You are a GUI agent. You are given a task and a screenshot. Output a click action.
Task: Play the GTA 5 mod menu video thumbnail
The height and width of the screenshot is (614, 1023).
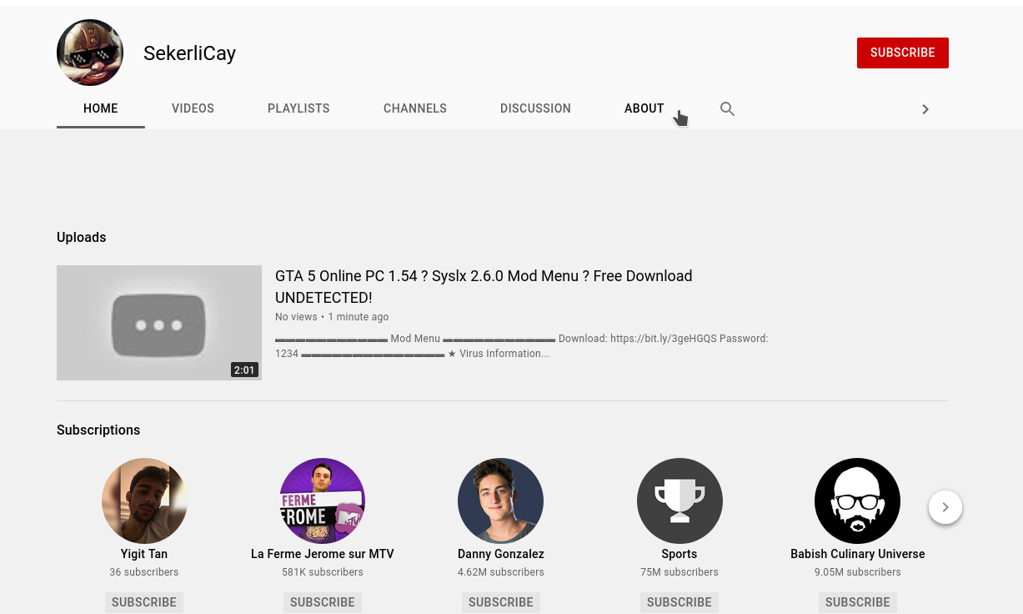pos(159,323)
